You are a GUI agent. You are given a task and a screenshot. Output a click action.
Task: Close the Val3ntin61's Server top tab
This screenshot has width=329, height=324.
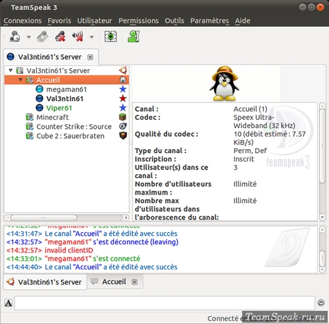[90, 57]
